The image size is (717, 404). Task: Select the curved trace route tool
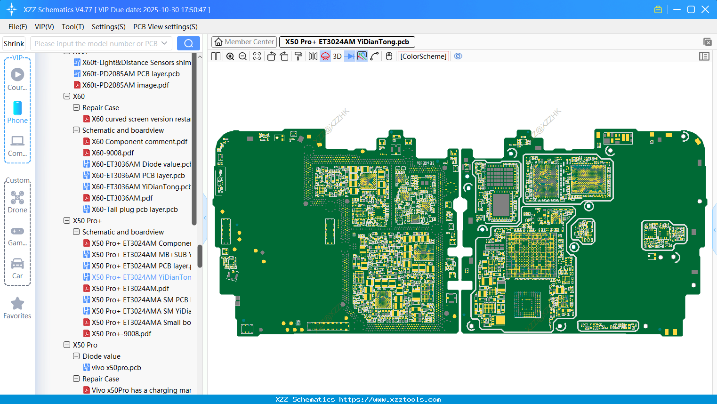(x=375, y=57)
